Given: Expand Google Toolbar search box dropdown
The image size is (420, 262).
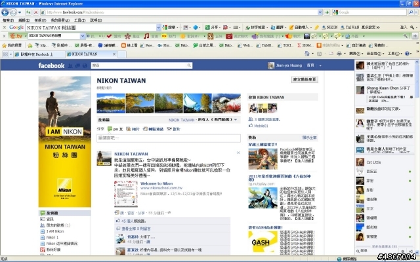Looking at the screenshot, I should [x=158, y=28].
